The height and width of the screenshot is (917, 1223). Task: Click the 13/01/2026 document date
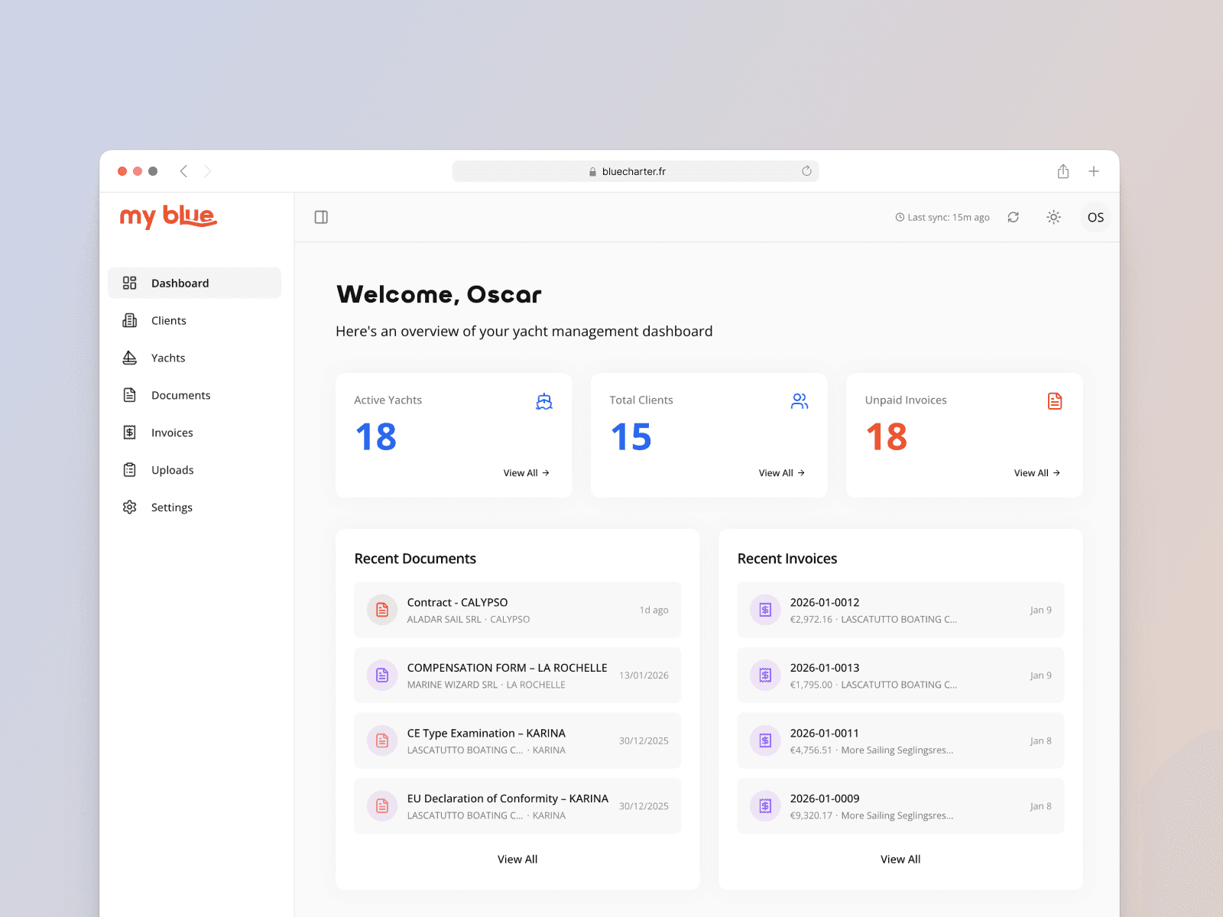pos(644,676)
